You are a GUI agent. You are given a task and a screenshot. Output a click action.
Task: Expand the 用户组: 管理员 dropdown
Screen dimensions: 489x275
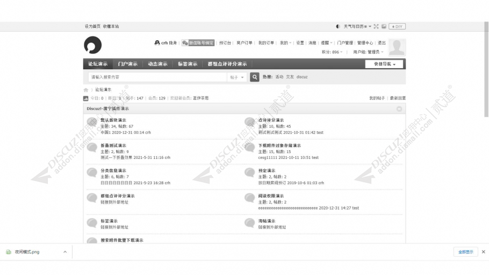coord(368,52)
